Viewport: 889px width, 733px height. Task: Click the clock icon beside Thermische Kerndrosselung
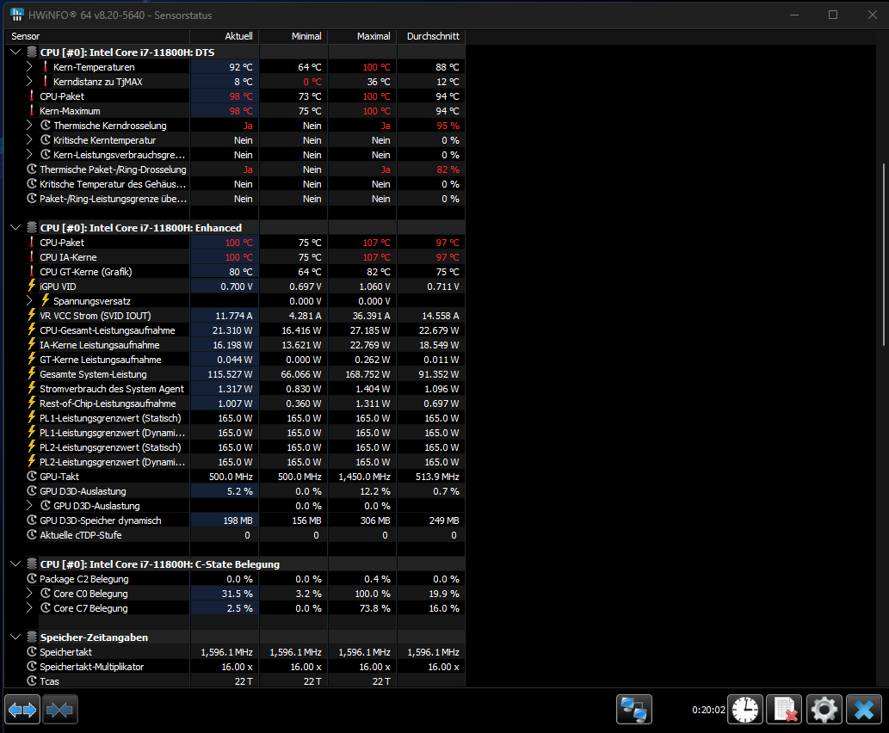(x=46, y=126)
